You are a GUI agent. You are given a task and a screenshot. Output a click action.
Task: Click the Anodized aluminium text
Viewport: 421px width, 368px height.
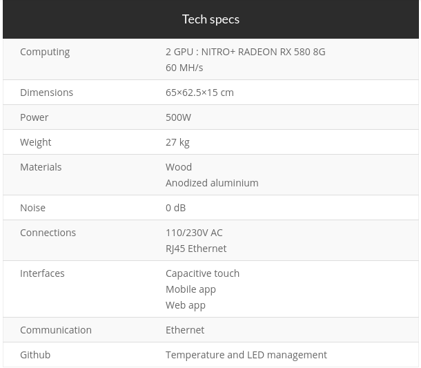click(x=212, y=183)
